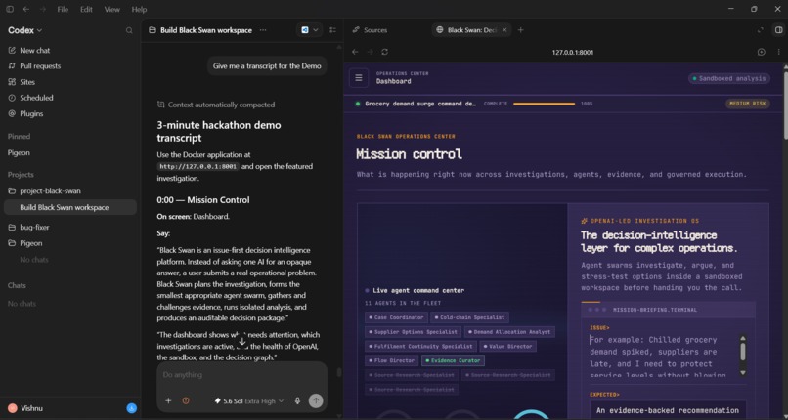Click the plus attach icon in composer

[168, 400]
